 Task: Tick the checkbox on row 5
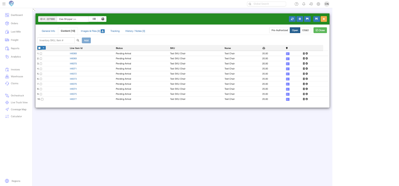(x=41, y=74)
